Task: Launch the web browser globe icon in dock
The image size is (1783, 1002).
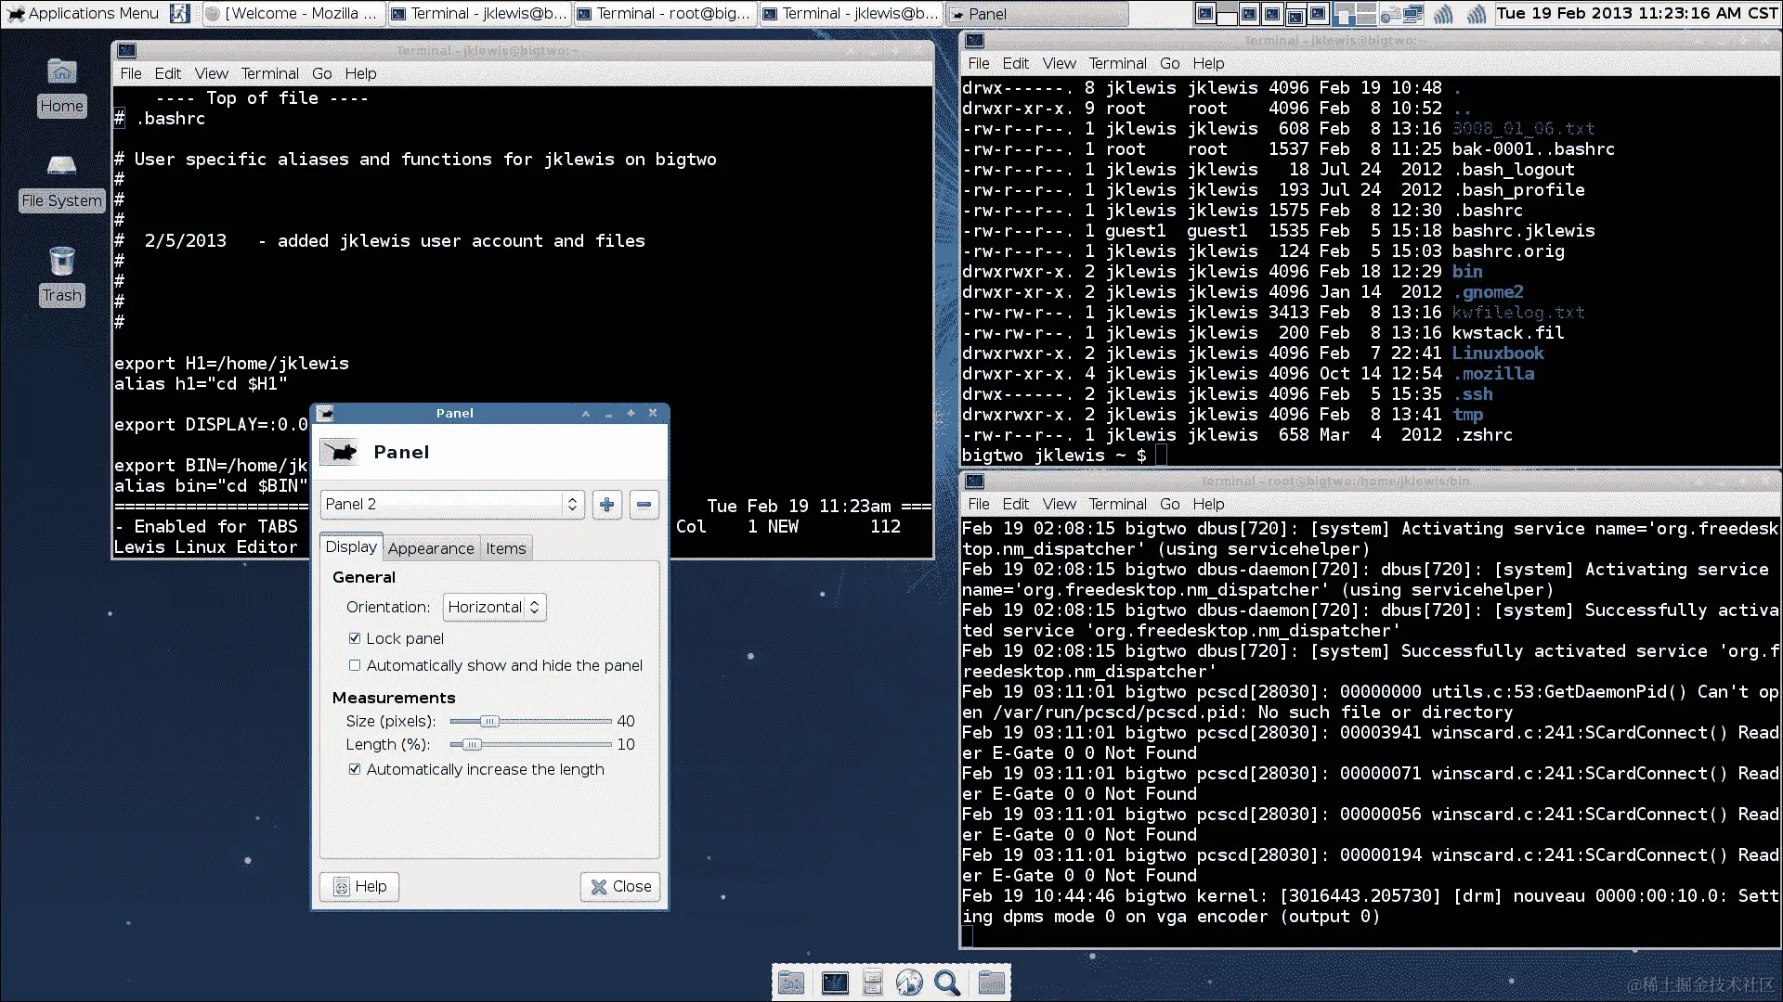Action: pyautogui.click(x=909, y=983)
